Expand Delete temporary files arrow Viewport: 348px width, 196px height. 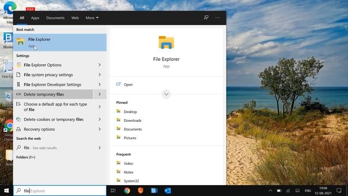(x=100, y=94)
